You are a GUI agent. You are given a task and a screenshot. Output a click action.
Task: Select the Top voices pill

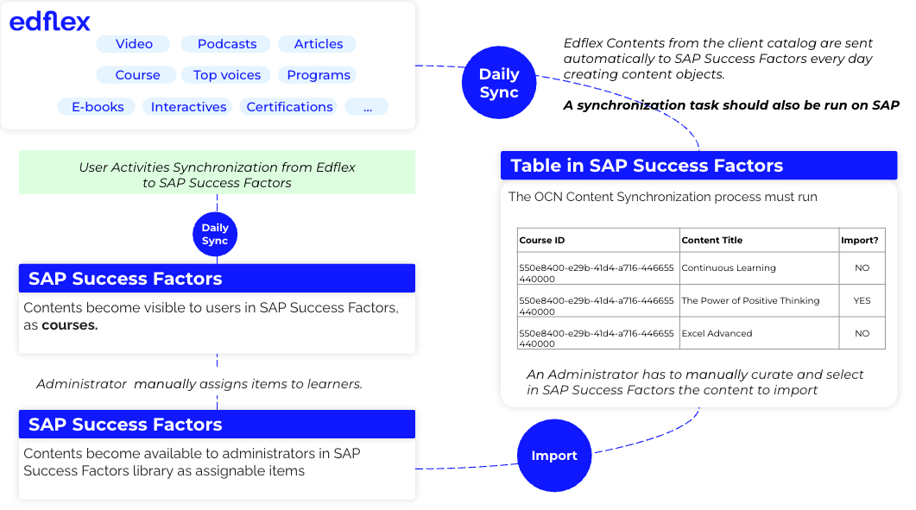226,75
